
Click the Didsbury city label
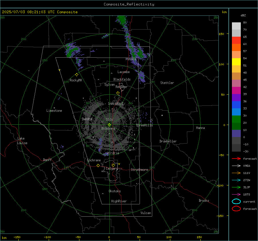click(x=108, y=128)
